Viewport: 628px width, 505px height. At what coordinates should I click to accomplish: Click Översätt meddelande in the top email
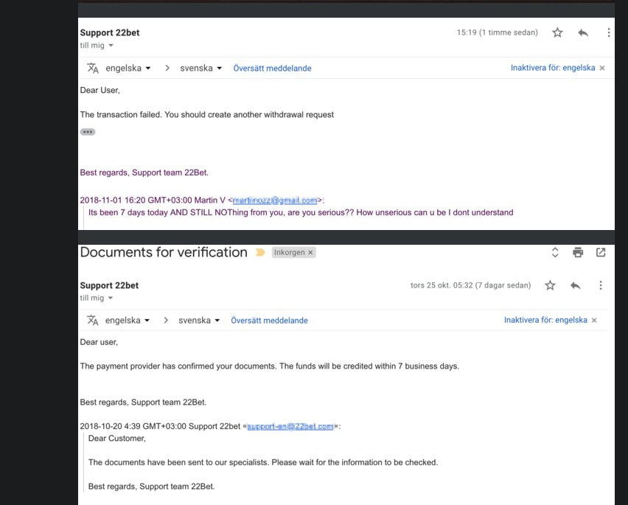[272, 68]
